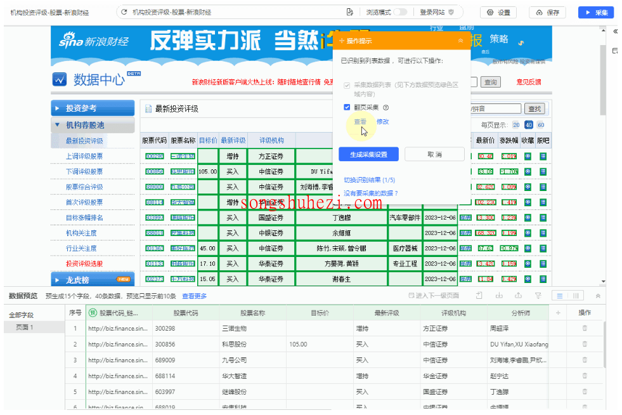Switch to vertical column layout view
This screenshot has width=622, height=415.
[x=576, y=296]
